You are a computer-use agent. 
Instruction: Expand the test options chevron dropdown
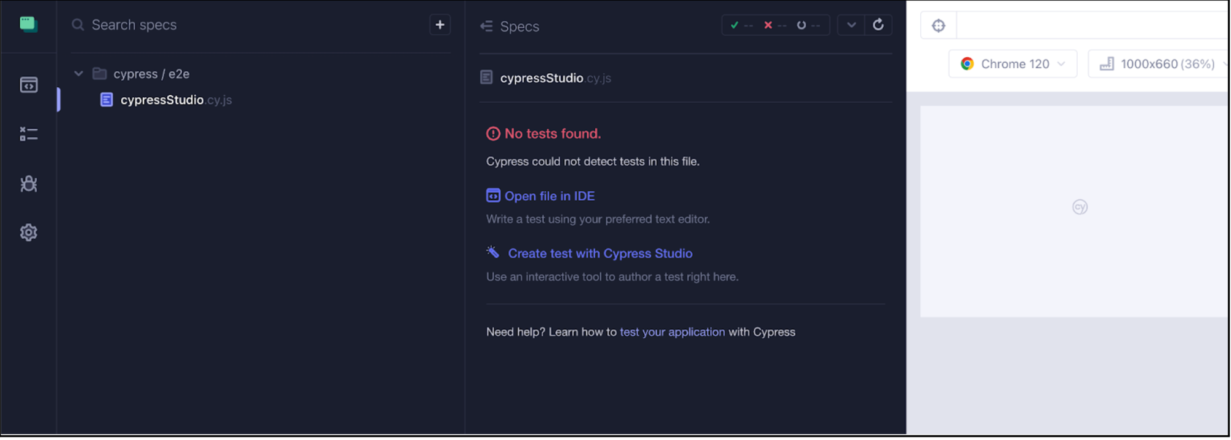pyautogui.click(x=851, y=25)
